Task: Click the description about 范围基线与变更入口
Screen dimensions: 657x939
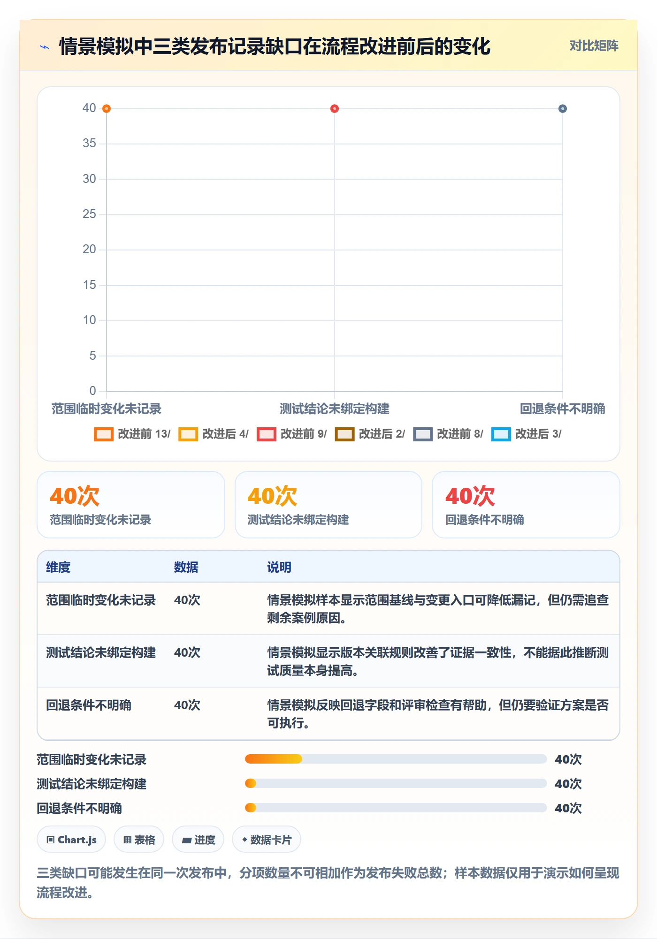Action: coord(438,609)
